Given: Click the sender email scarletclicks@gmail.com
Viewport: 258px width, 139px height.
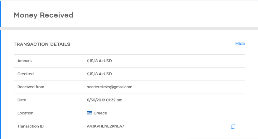Looking at the screenshot, I should pos(110,87).
